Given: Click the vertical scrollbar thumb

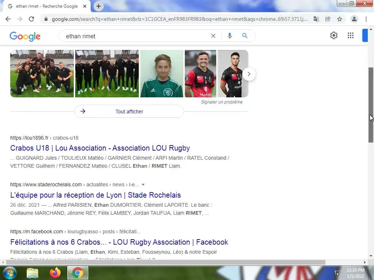Looking at the screenshot, I should click(x=371, y=105).
